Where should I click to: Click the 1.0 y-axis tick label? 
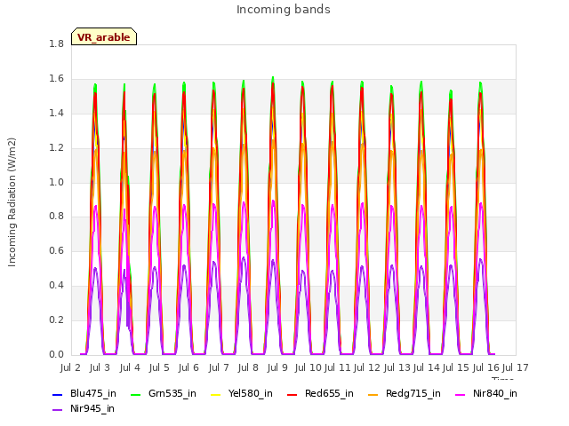point(56,182)
